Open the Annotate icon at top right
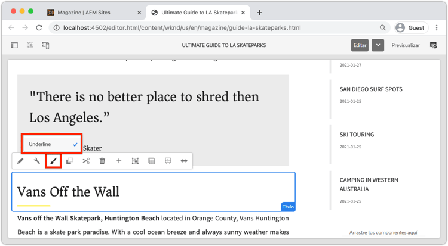Screen dimensions: 448x246 coord(433,45)
